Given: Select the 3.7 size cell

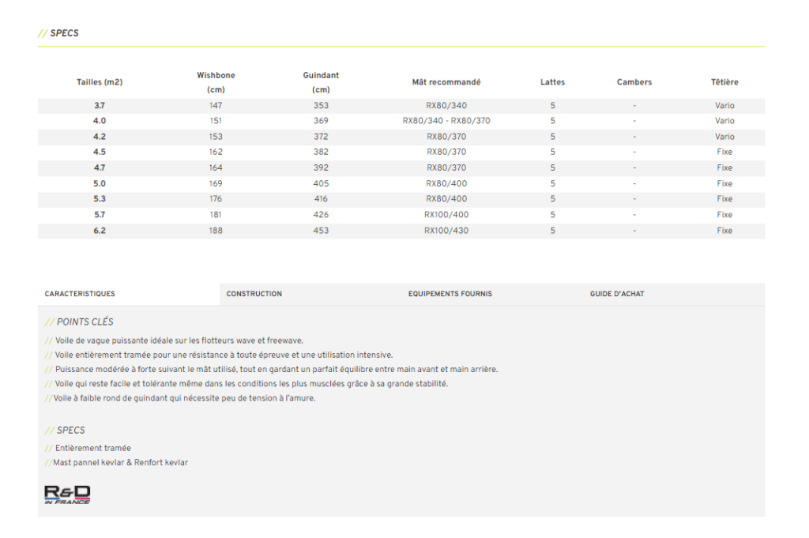Looking at the screenshot, I should [100, 106].
